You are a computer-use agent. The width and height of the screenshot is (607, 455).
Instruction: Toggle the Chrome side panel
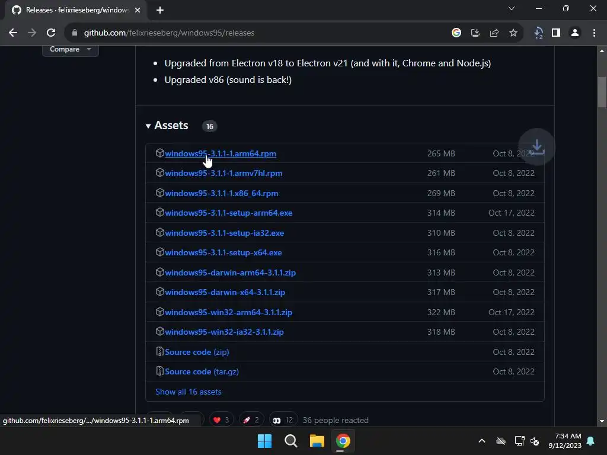click(x=556, y=33)
